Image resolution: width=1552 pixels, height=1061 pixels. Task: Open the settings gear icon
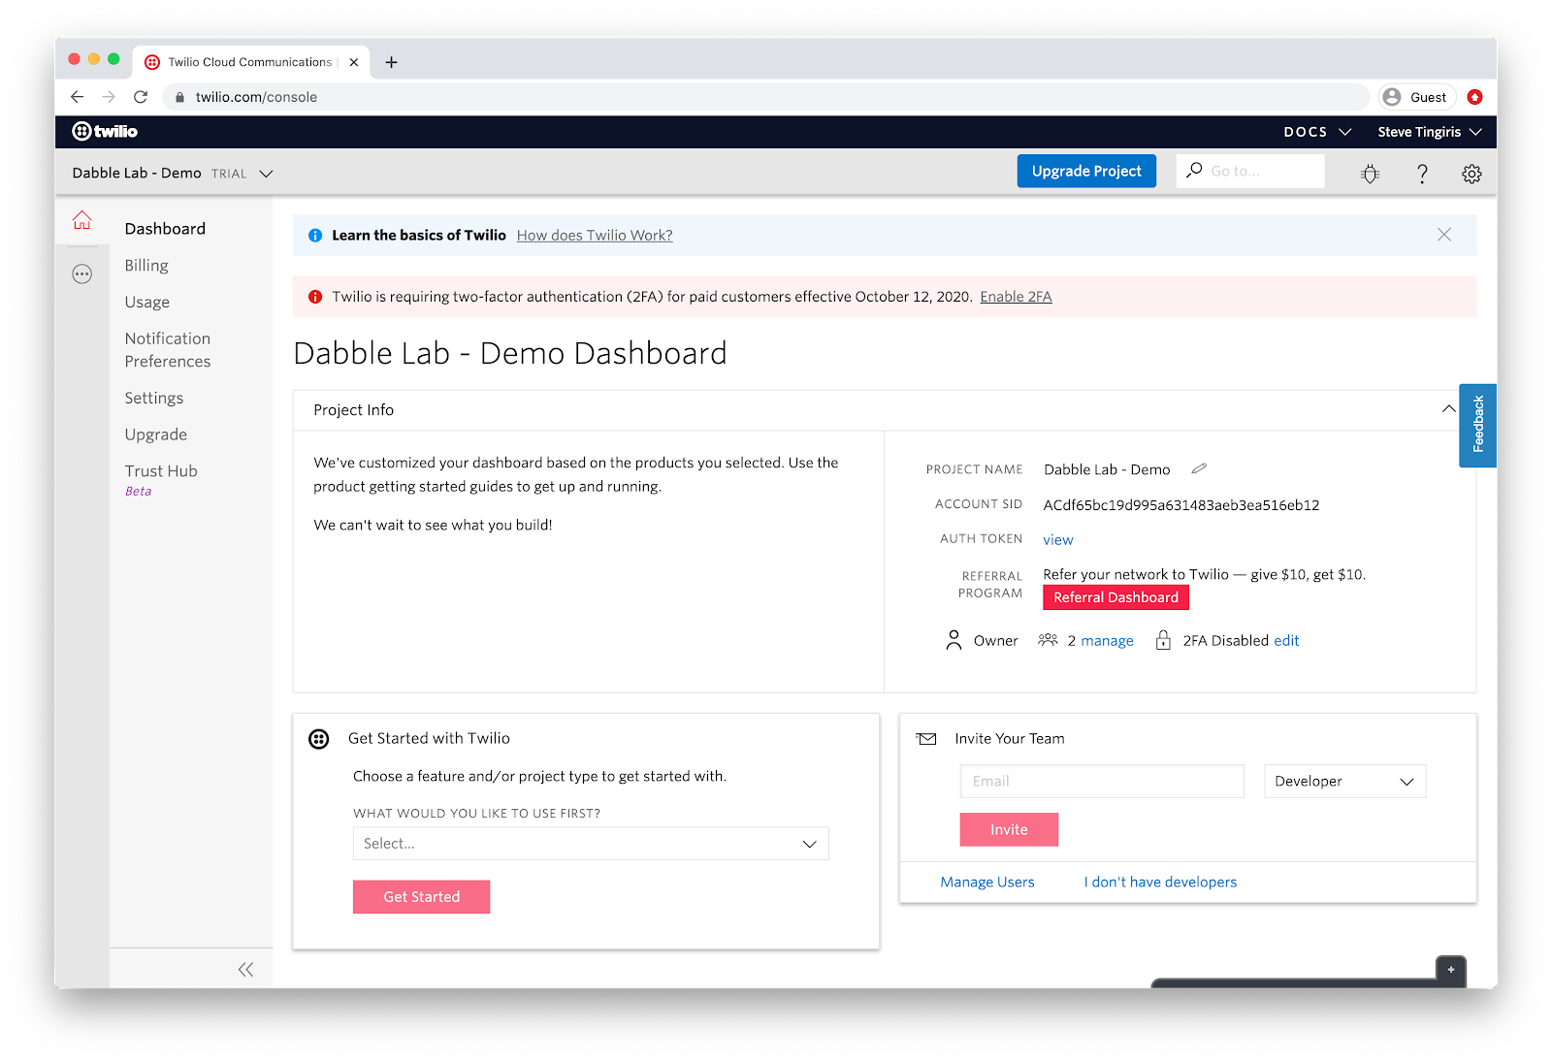click(x=1471, y=174)
